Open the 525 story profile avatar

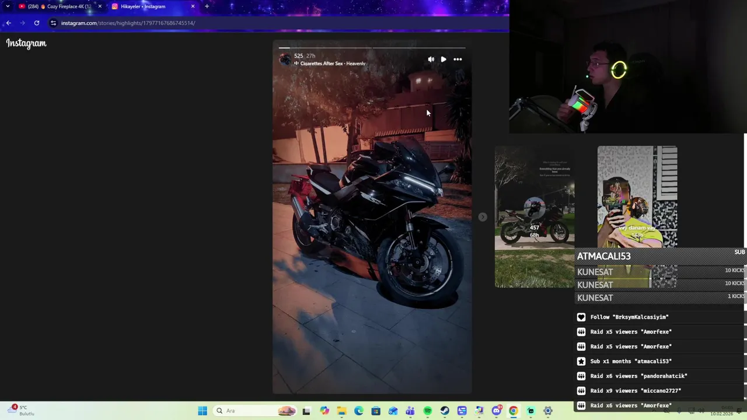285,60
